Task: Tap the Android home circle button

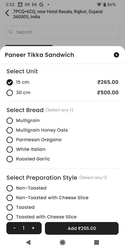Action: pos(62,242)
